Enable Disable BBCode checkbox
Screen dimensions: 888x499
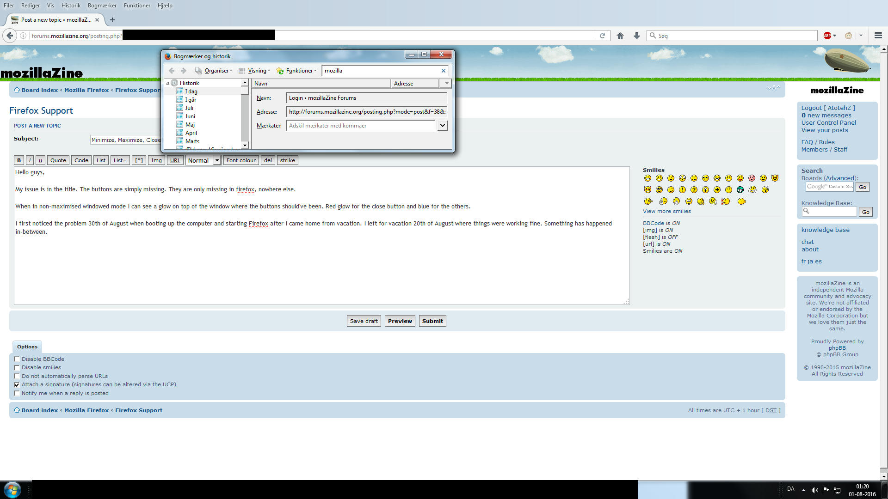[x=17, y=359]
